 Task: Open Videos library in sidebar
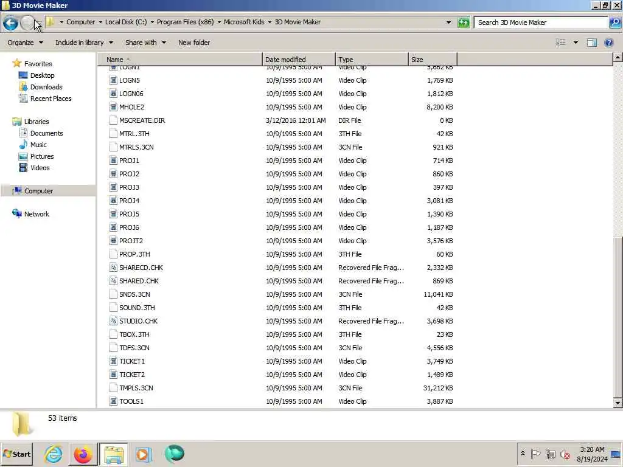point(40,168)
